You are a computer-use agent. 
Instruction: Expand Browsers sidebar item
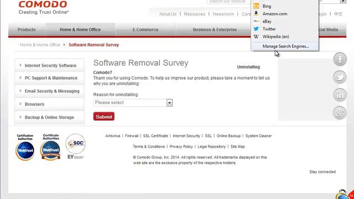coord(49,104)
